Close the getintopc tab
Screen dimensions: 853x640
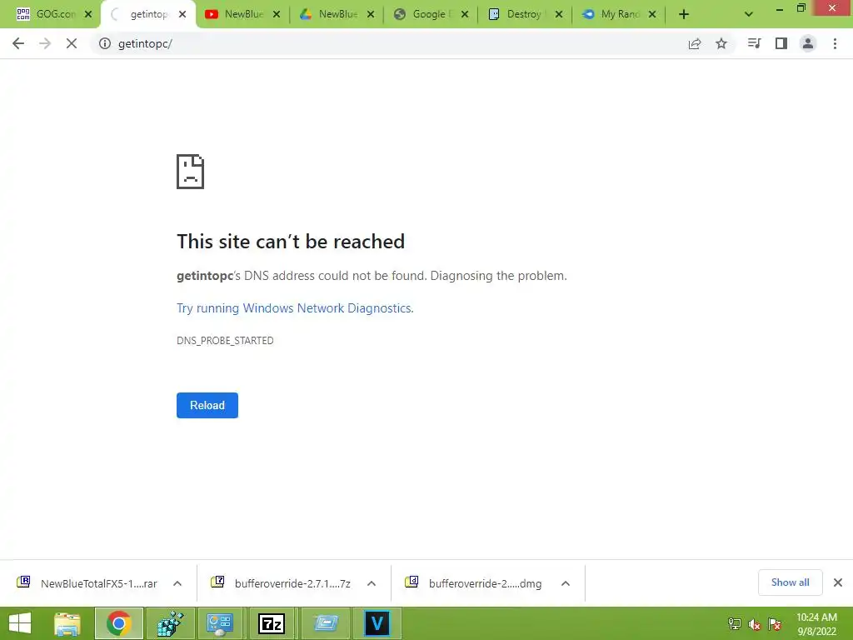pos(182,14)
